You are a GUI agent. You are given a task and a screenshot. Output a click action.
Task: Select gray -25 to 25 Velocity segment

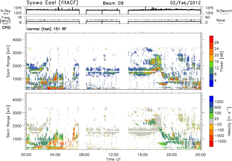[x=211, y=121]
